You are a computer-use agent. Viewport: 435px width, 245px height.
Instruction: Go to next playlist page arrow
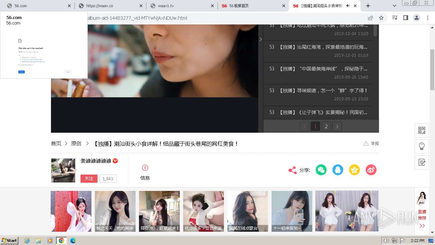[x=337, y=127]
